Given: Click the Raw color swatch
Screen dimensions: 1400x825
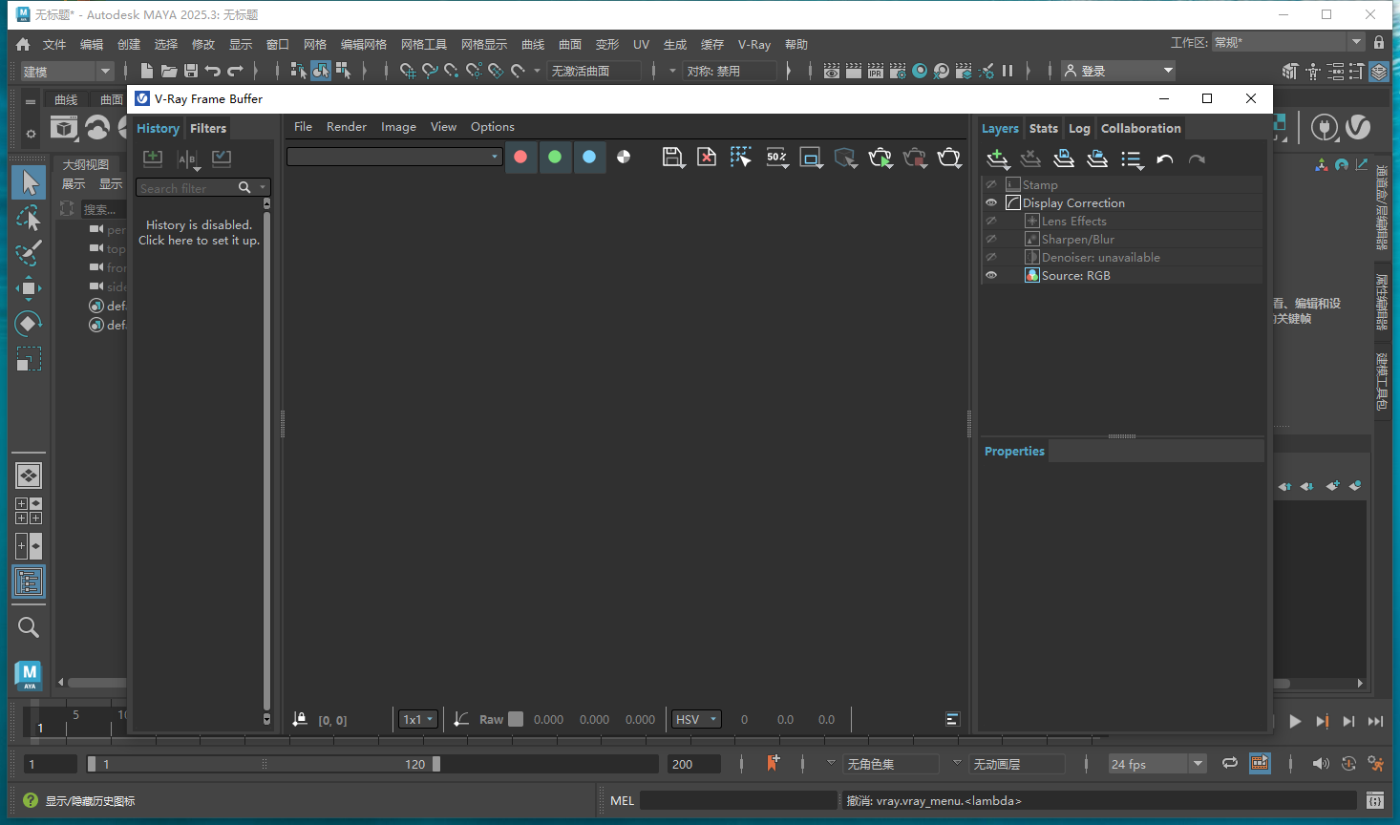Looking at the screenshot, I should 516,719.
